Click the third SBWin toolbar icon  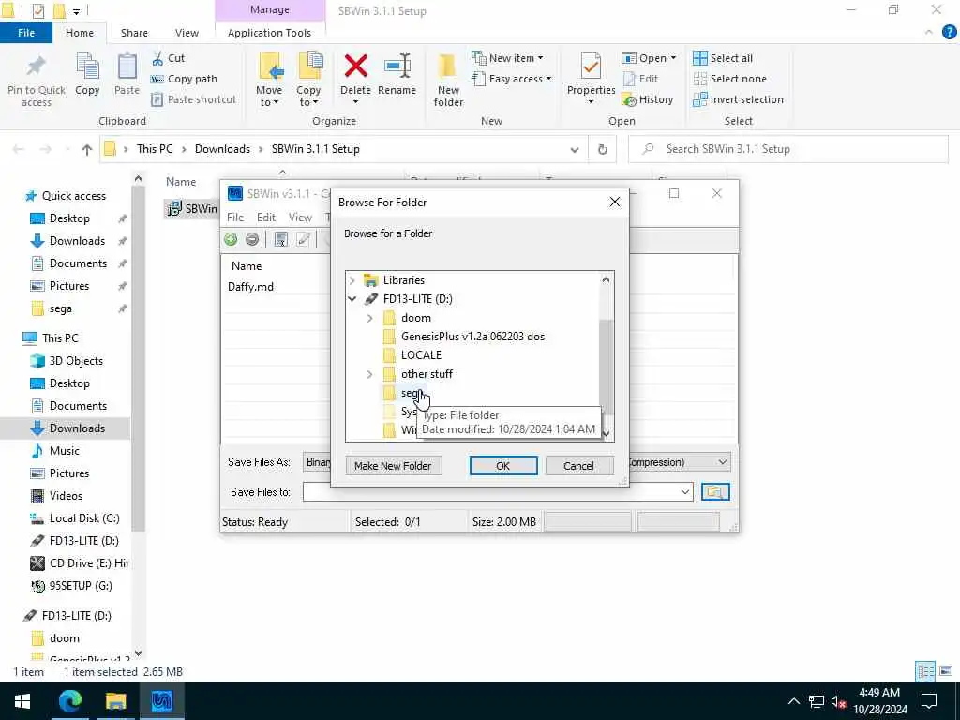click(281, 239)
